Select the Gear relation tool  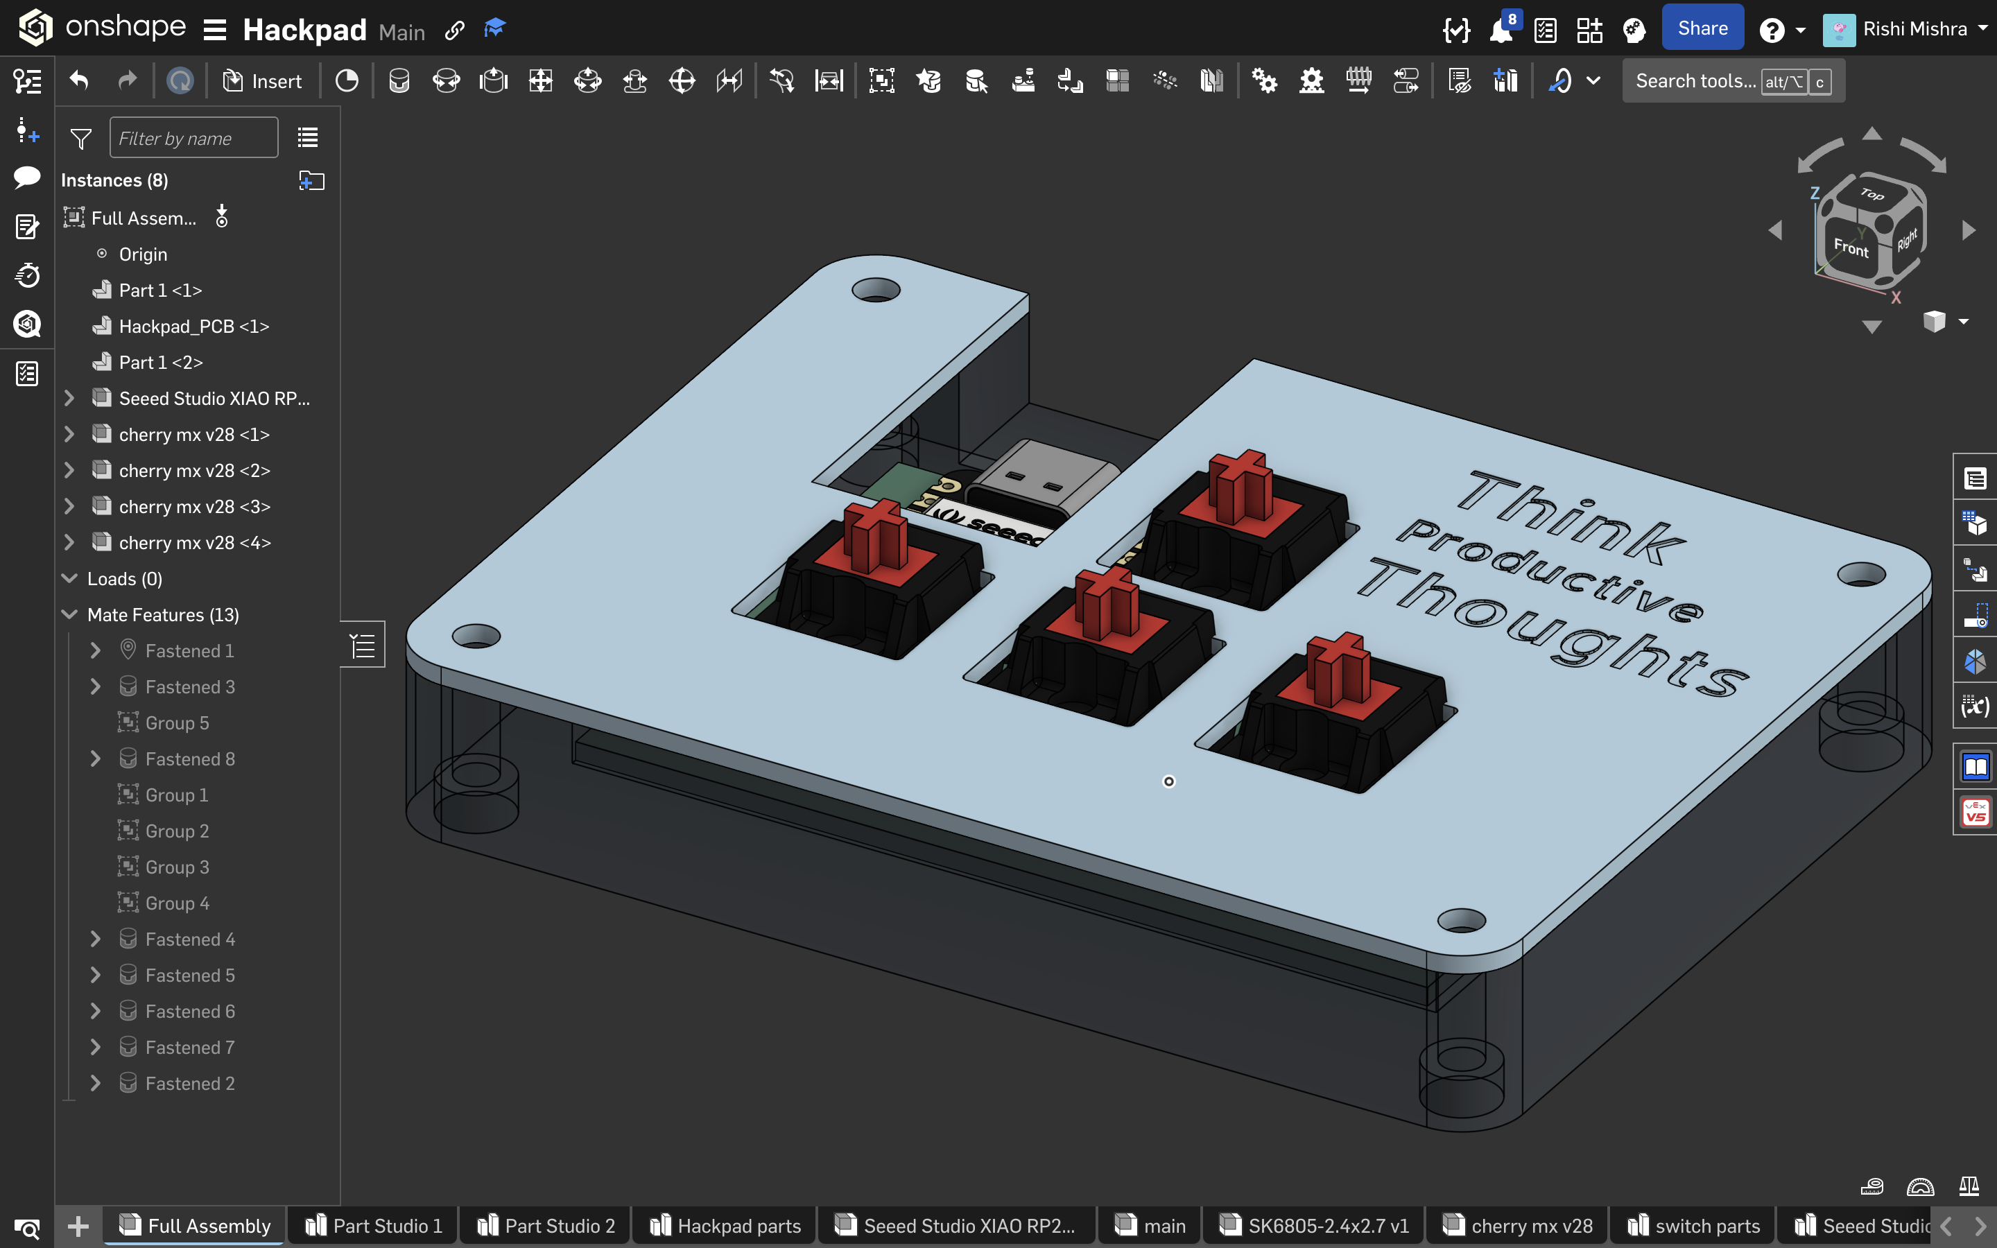tap(1263, 81)
